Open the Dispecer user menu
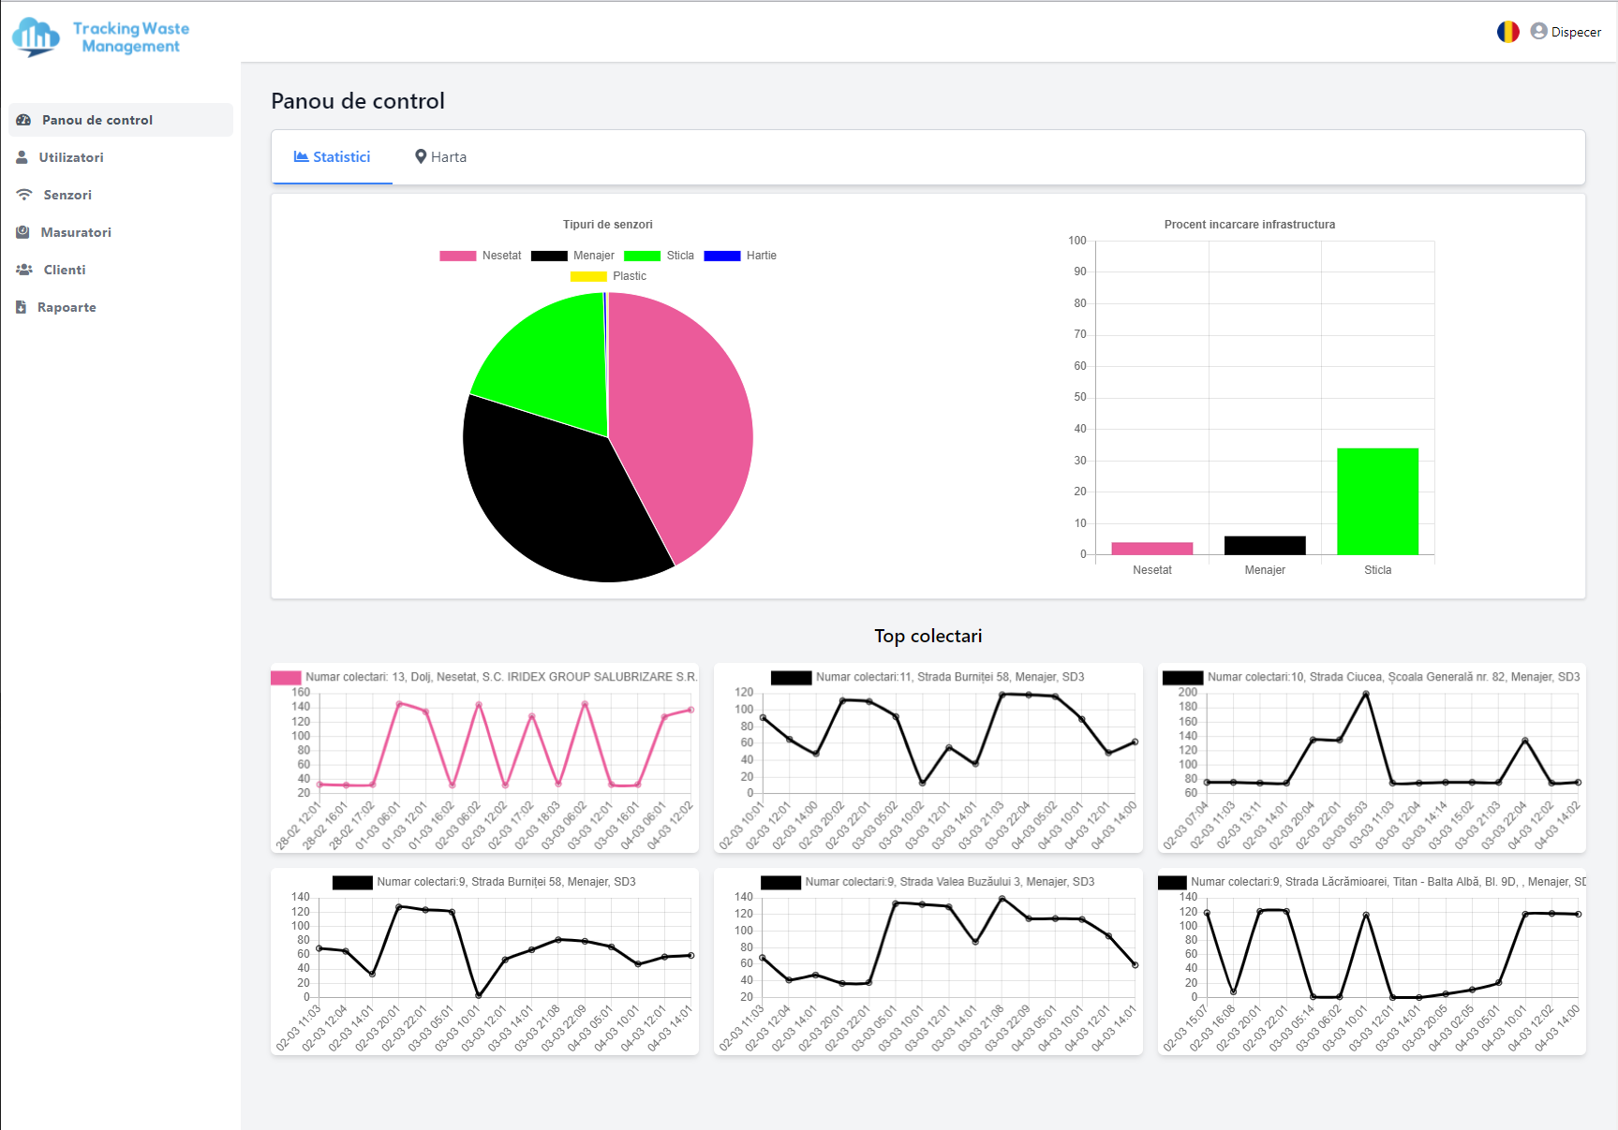This screenshot has width=1618, height=1130. click(1566, 32)
